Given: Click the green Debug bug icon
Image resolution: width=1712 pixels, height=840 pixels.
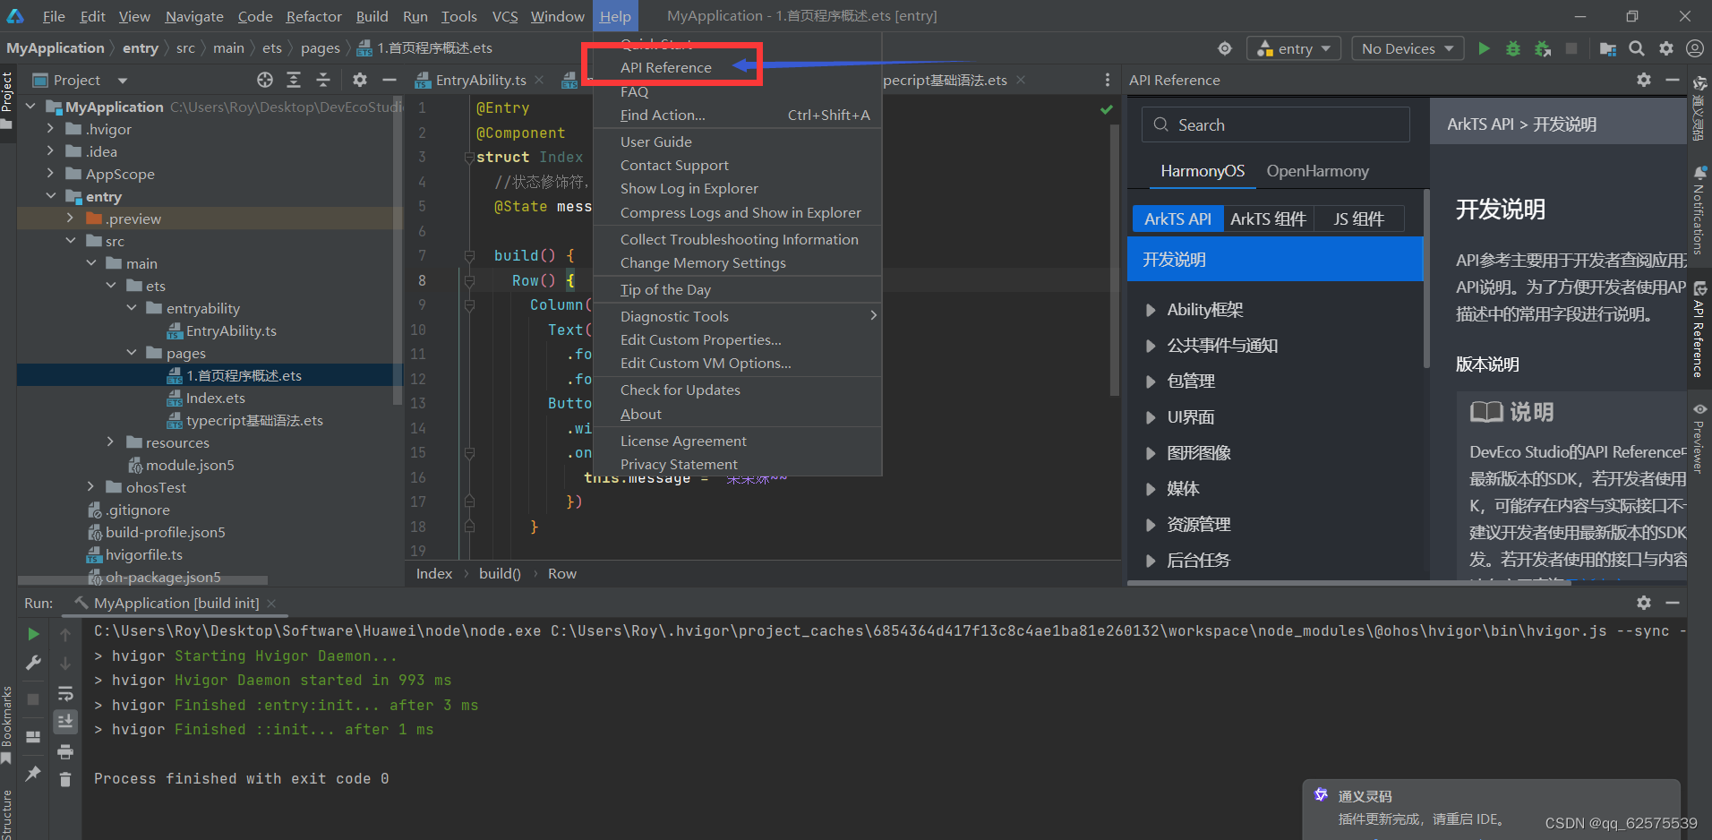Looking at the screenshot, I should pos(1513,48).
